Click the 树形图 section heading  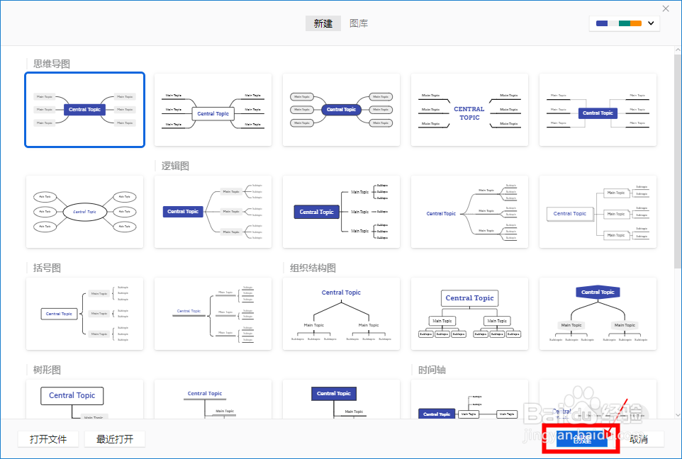click(x=47, y=370)
